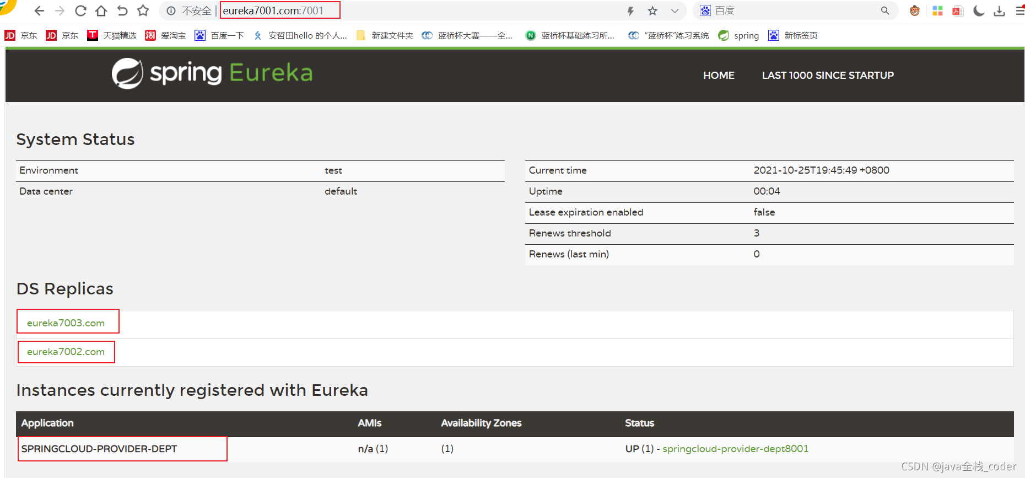Screen dimensions: 1025x478
Task: Open the spring bookmark
Action: click(738, 35)
